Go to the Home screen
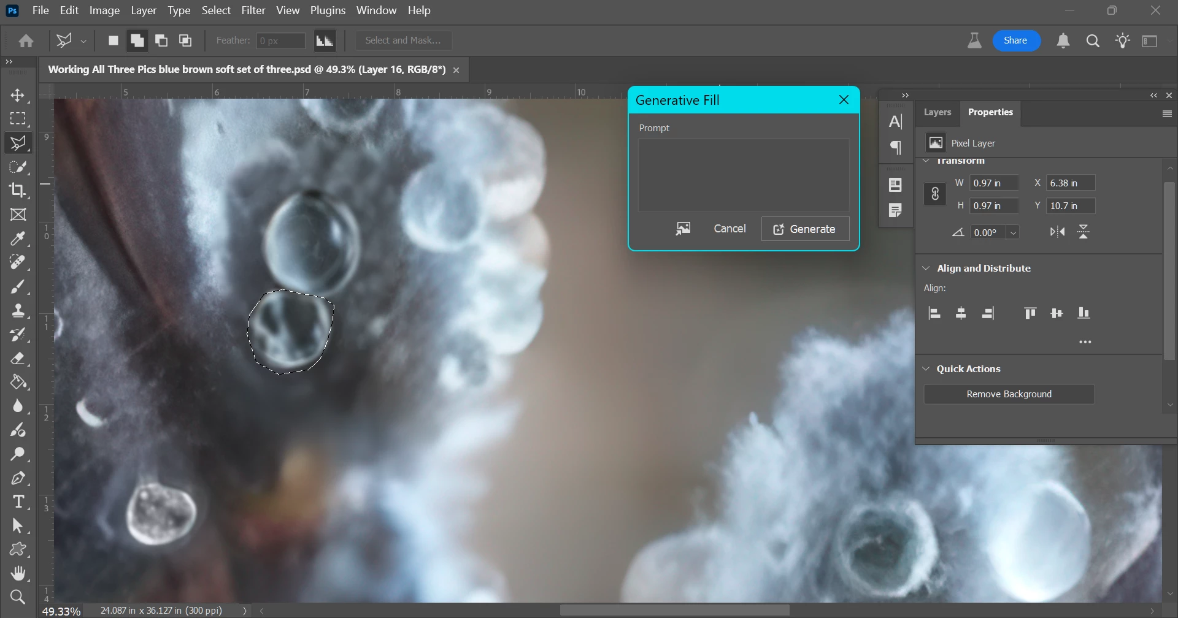This screenshot has width=1178, height=618. [26, 40]
